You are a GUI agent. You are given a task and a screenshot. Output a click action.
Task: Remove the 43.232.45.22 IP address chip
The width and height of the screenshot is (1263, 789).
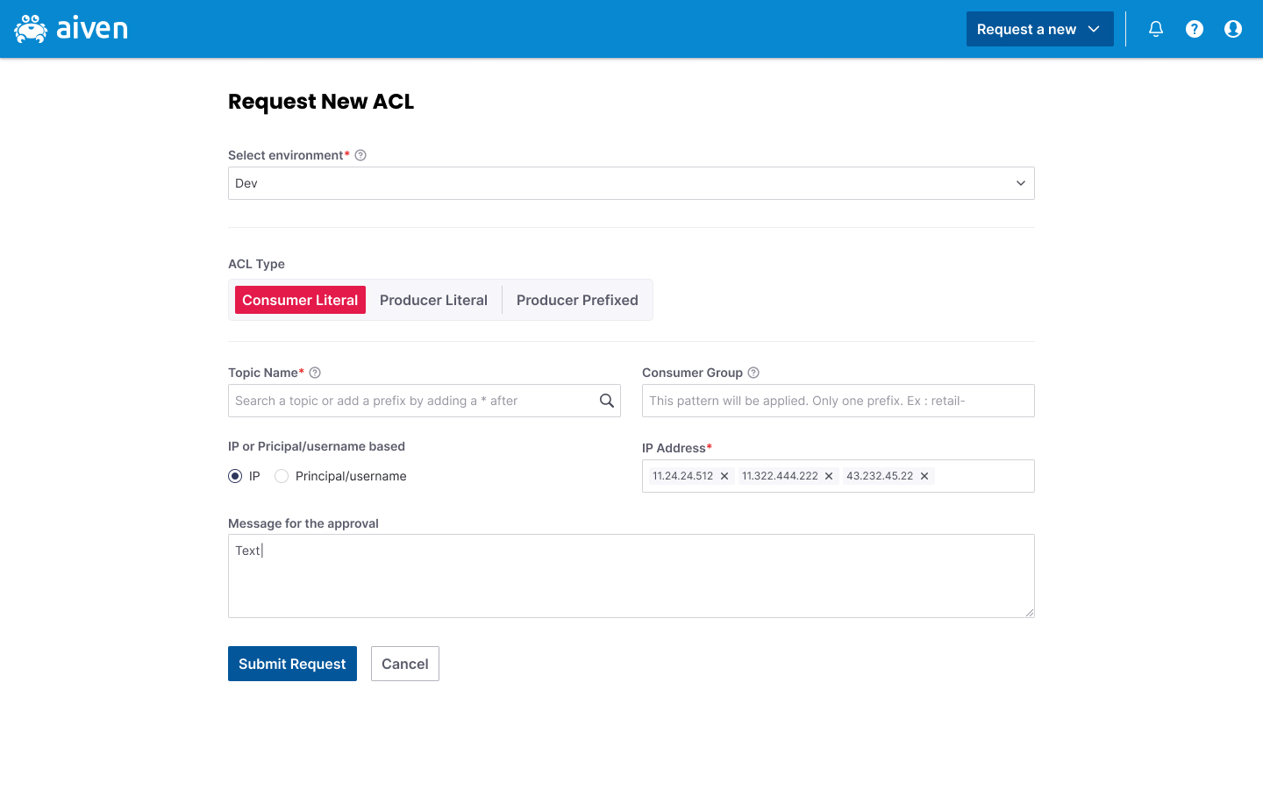[x=924, y=476]
